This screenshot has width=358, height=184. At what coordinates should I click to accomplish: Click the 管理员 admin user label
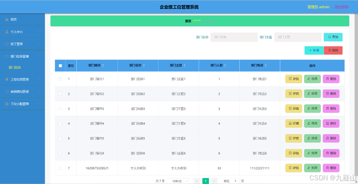pos(319,7)
